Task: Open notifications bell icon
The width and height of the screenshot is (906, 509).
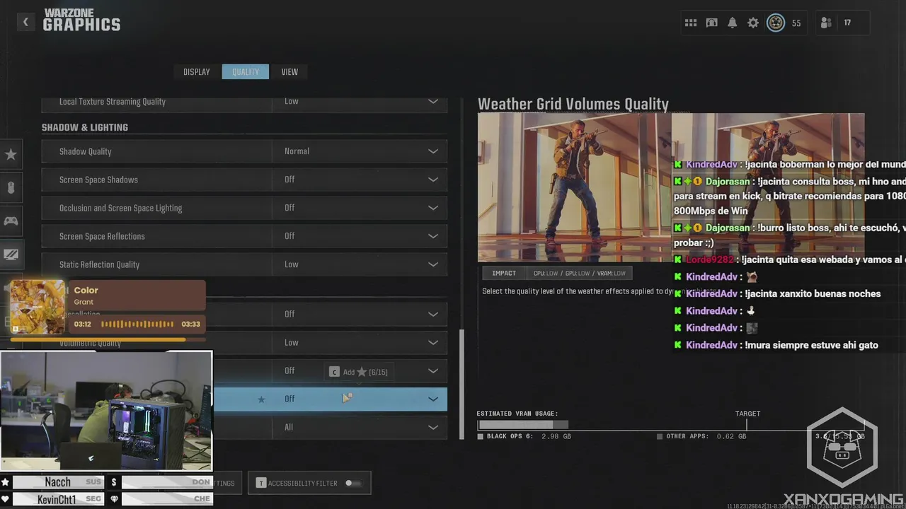Action: tap(733, 23)
